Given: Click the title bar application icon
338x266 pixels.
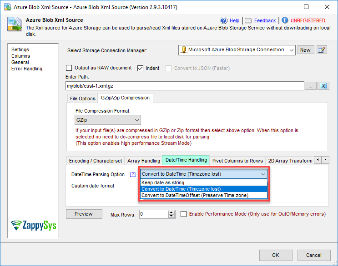Looking at the screenshot, I should point(8,7).
